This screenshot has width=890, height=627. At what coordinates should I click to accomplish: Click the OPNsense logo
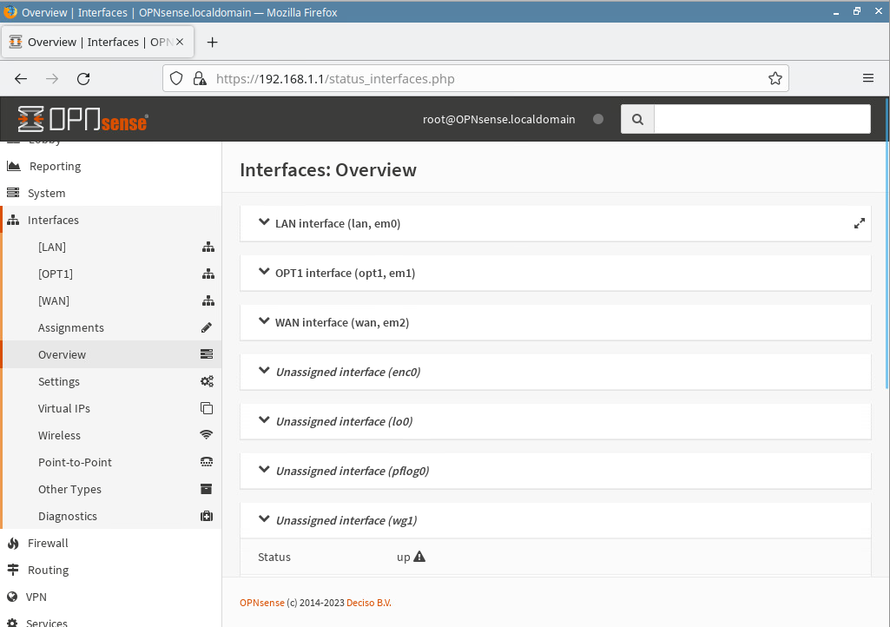[x=82, y=119]
